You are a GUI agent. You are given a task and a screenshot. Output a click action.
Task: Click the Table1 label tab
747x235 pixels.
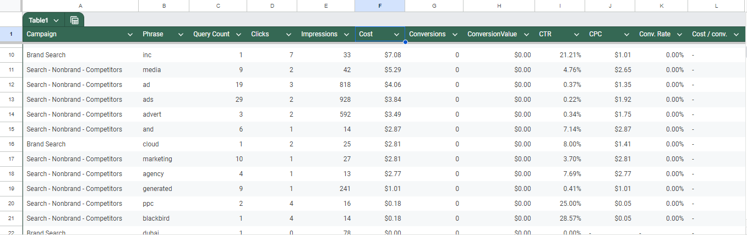(x=39, y=20)
